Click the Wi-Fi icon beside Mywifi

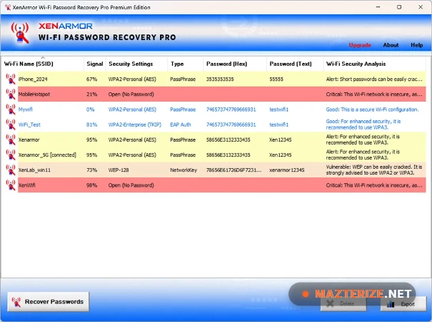coord(11,109)
